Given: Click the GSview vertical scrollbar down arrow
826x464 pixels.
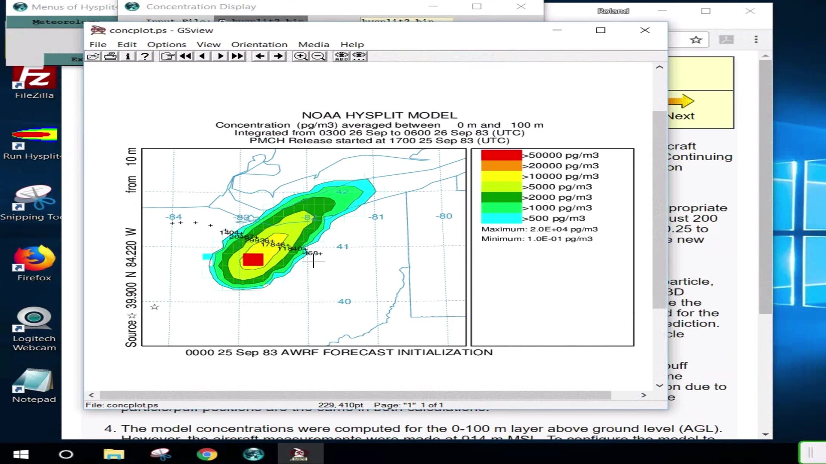Looking at the screenshot, I should [x=660, y=385].
